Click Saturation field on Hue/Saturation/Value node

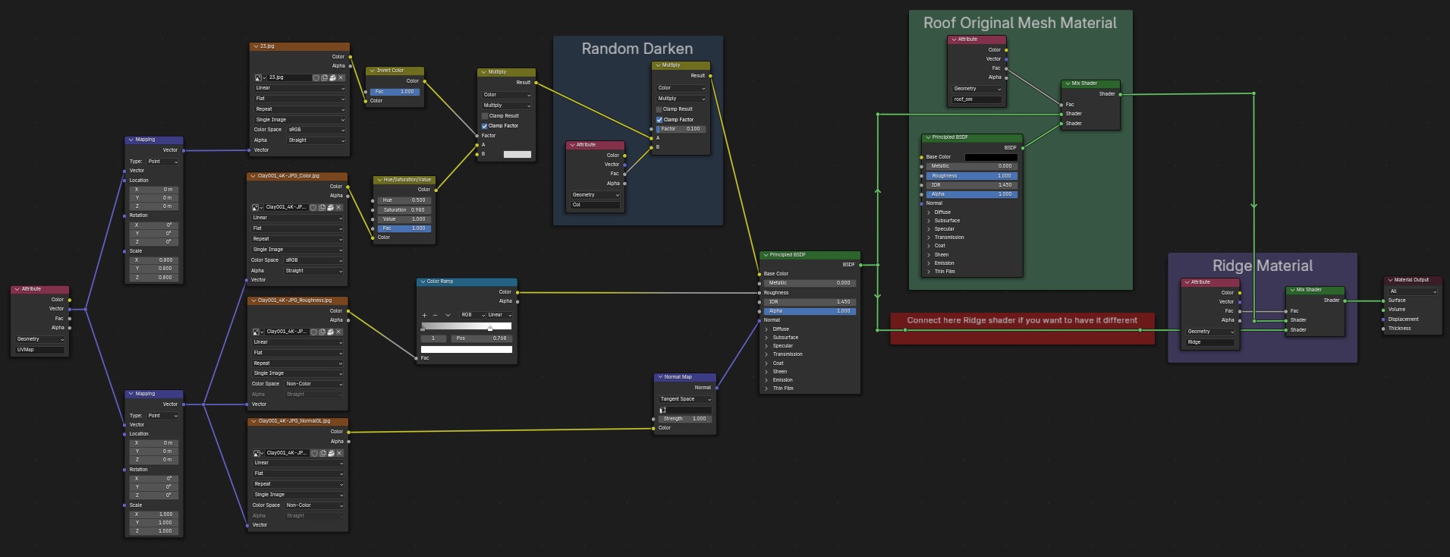point(404,210)
